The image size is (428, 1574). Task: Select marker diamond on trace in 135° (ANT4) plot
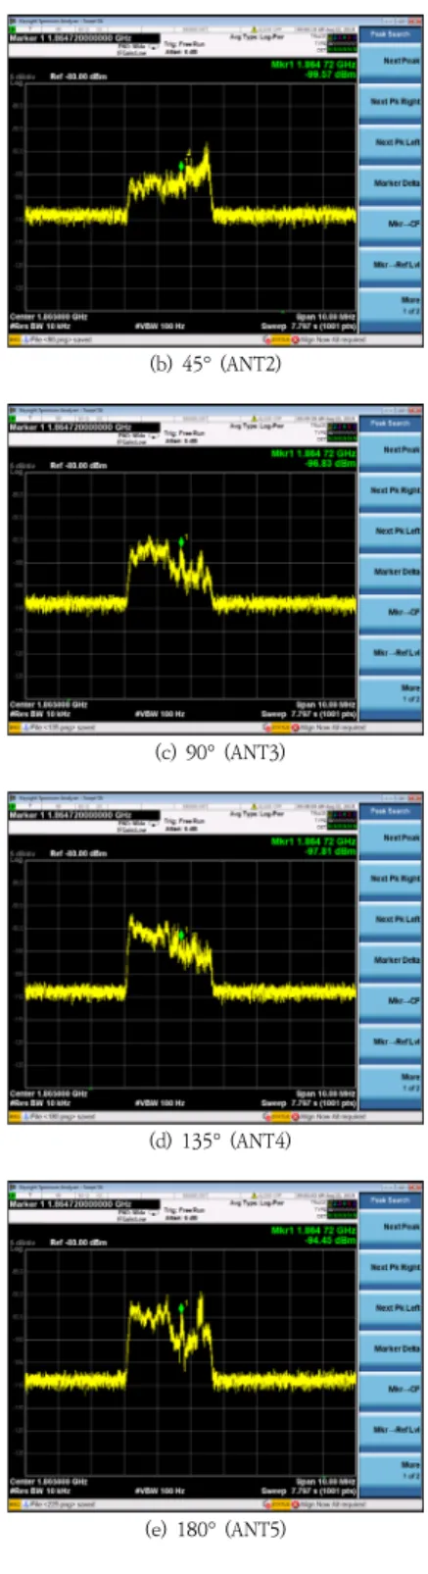(x=181, y=936)
